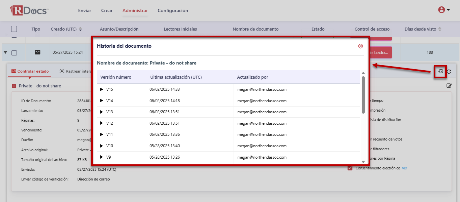Click the version history scrollbar down arrow
460x202 pixels.
[x=363, y=161]
